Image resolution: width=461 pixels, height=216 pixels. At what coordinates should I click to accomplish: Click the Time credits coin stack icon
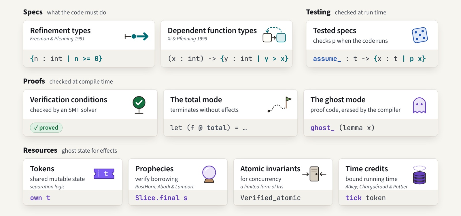[x=419, y=175]
